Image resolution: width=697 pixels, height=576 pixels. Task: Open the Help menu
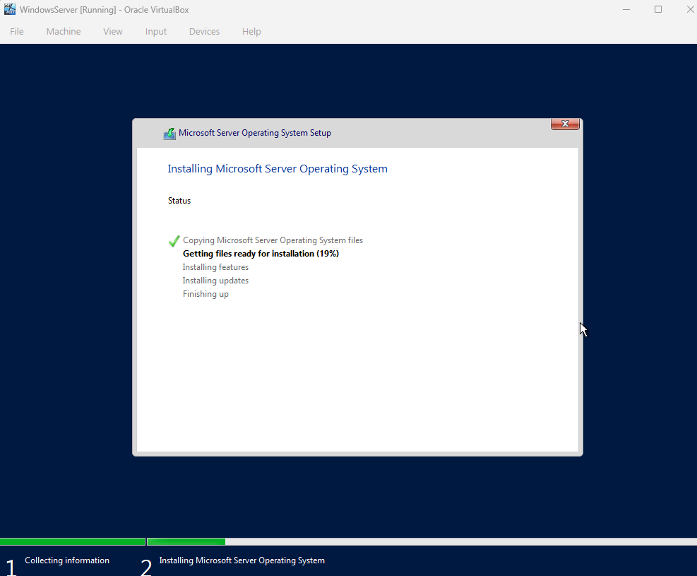point(251,32)
